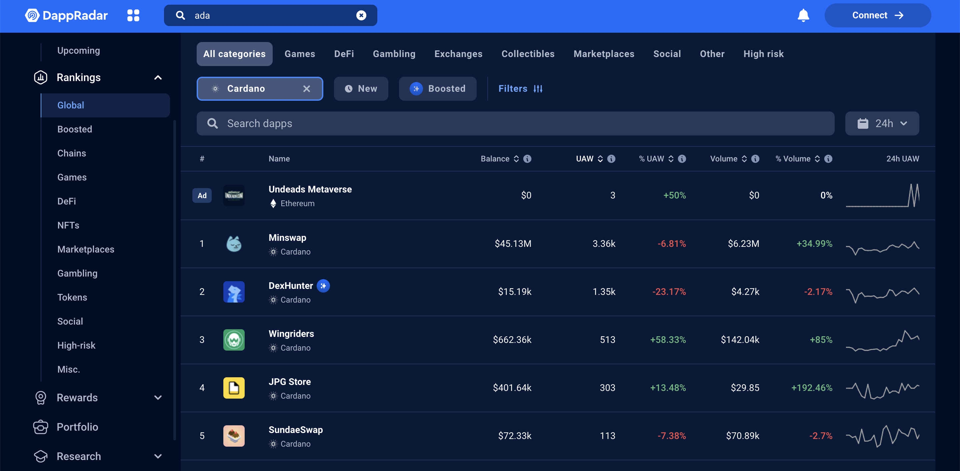The width and height of the screenshot is (960, 471).
Task: Click the Volume column info icon
Action: click(x=755, y=159)
